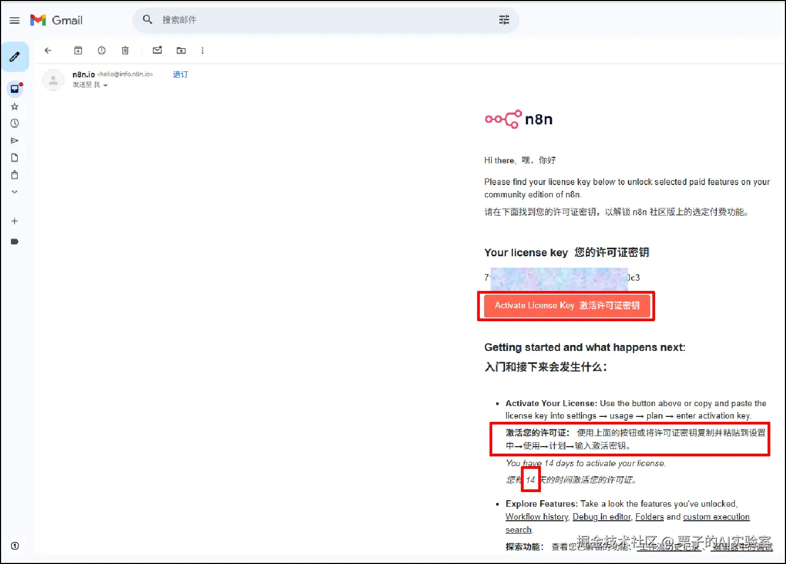Click the bold 'Explore Features:' text

click(541, 504)
